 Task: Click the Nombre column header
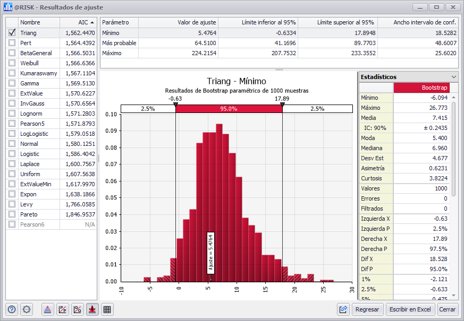point(38,23)
